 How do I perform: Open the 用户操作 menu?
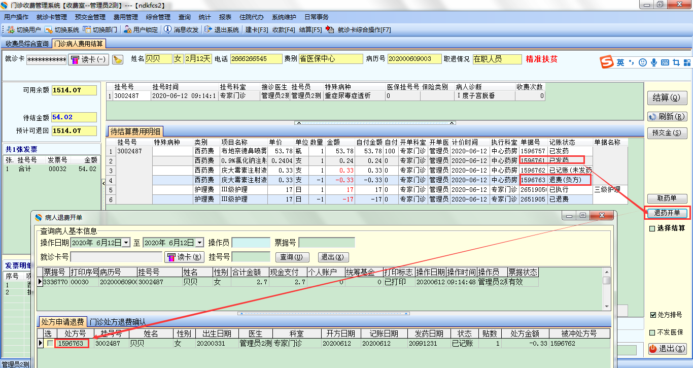[x=16, y=17]
